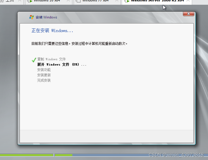Click the 展开 Windows 文件 (0%) step
This screenshot has width=208, height=160.
62,64
